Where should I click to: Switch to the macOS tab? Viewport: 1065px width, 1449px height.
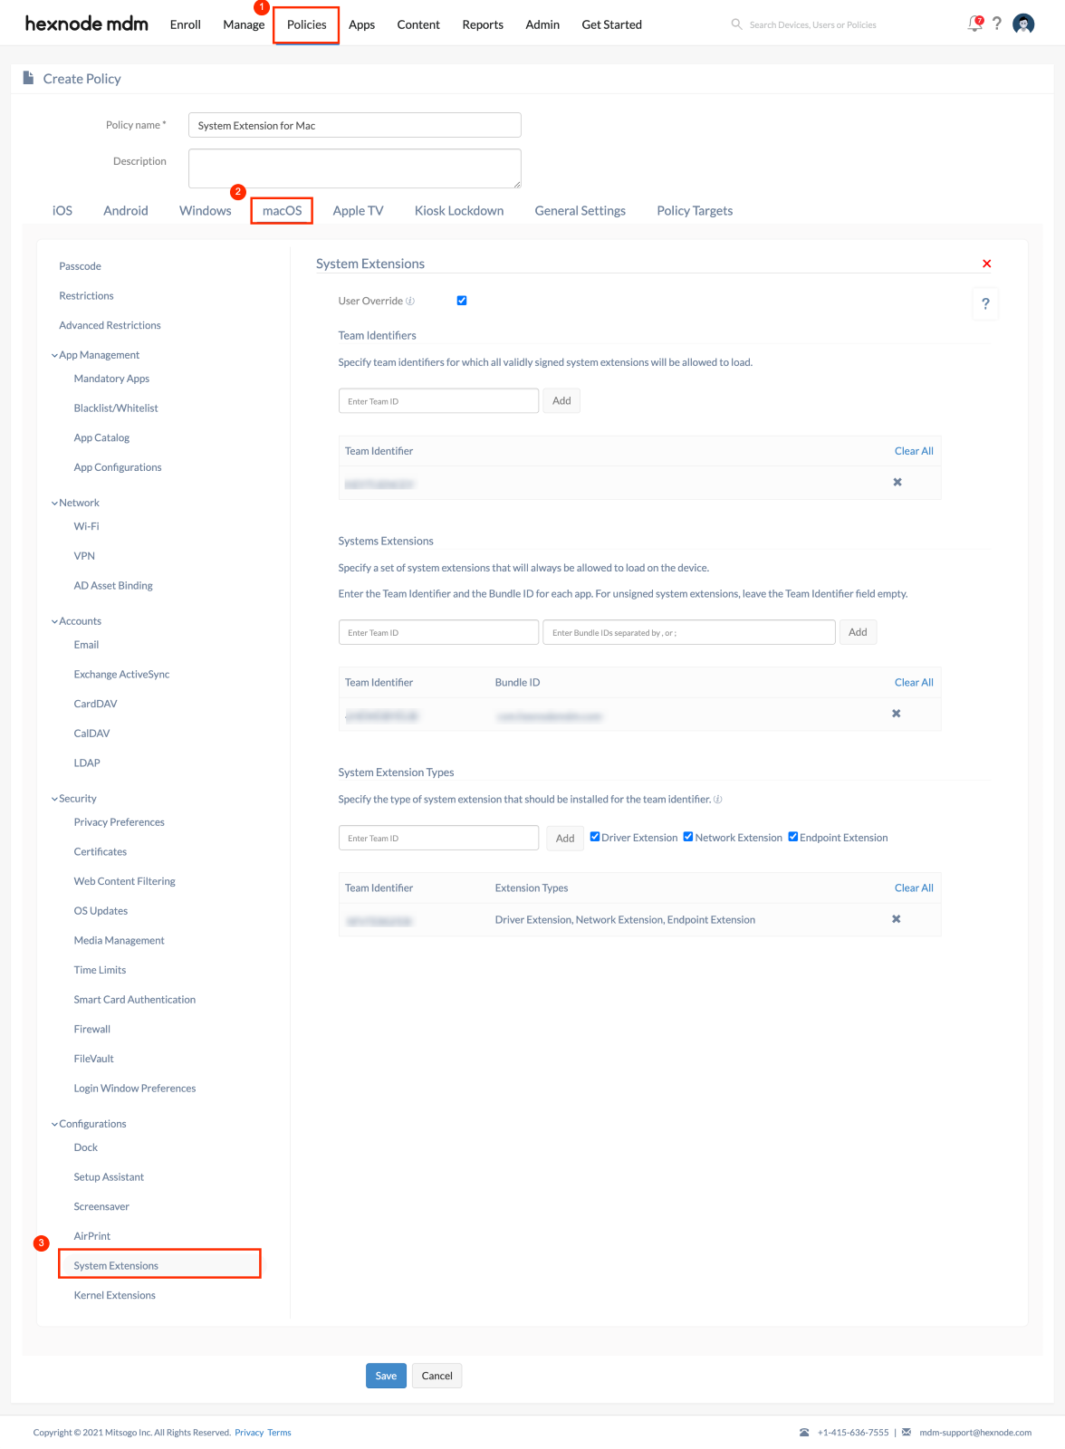coord(283,211)
